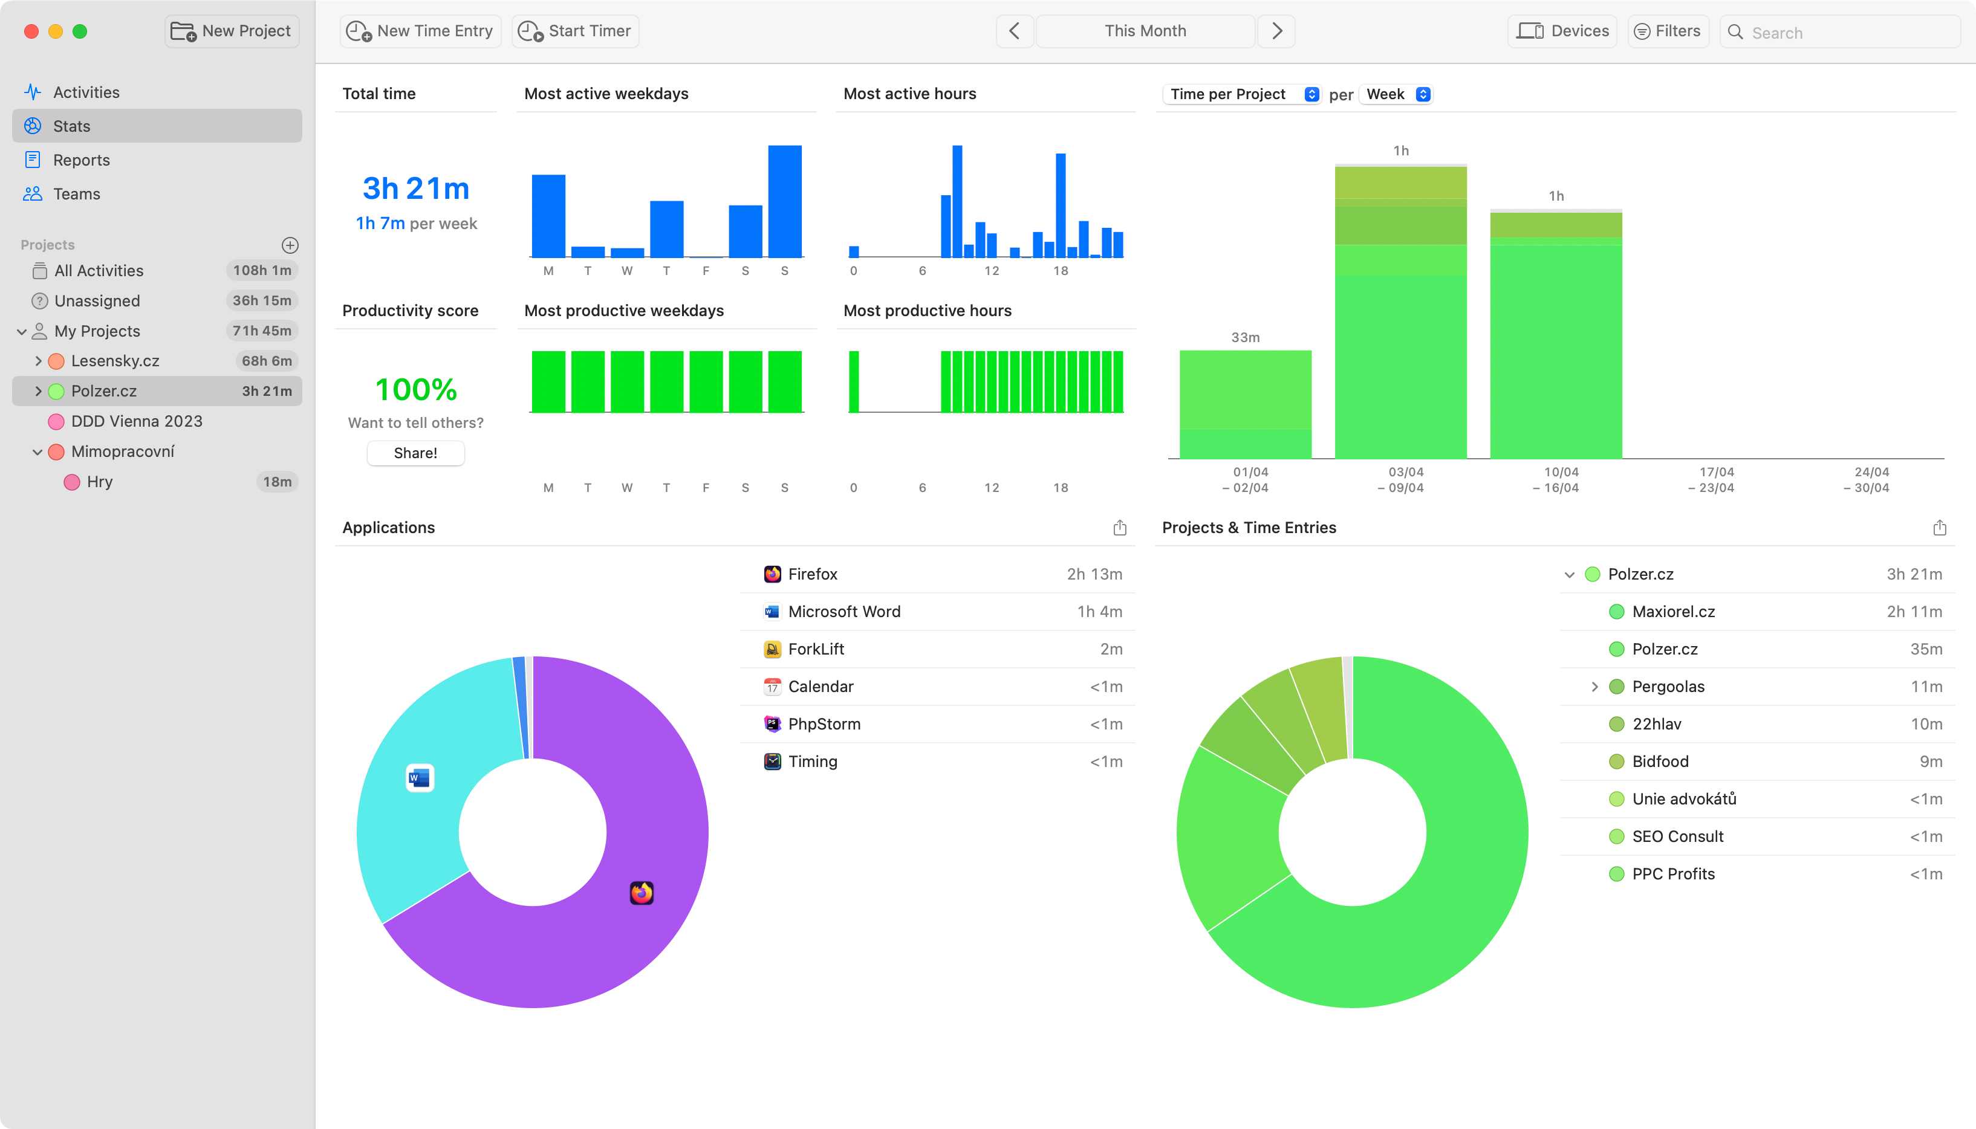The width and height of the screenshot is (1976, 1129).
Task: Open the Week interval dropdown
Action: [1397, 94]
